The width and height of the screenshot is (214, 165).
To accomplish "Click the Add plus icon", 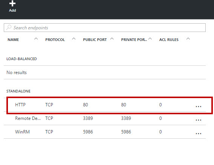I will pos(12,3).
